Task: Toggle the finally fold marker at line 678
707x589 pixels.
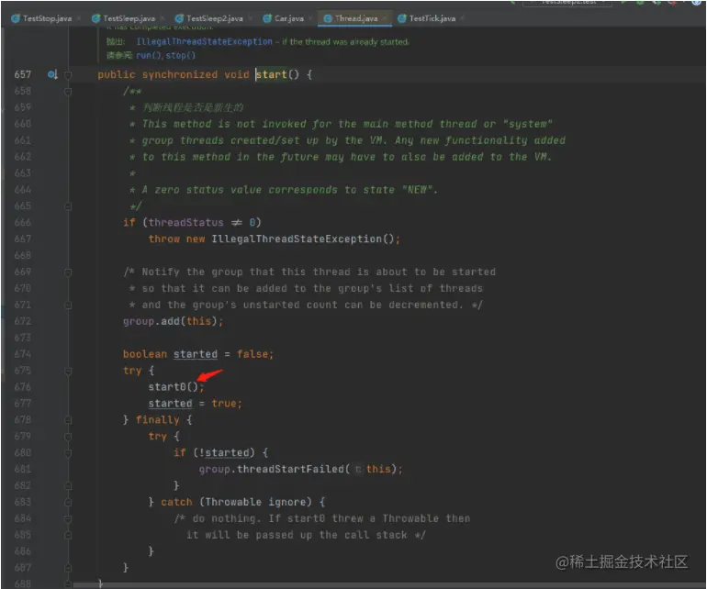Action: coord(68,420)
